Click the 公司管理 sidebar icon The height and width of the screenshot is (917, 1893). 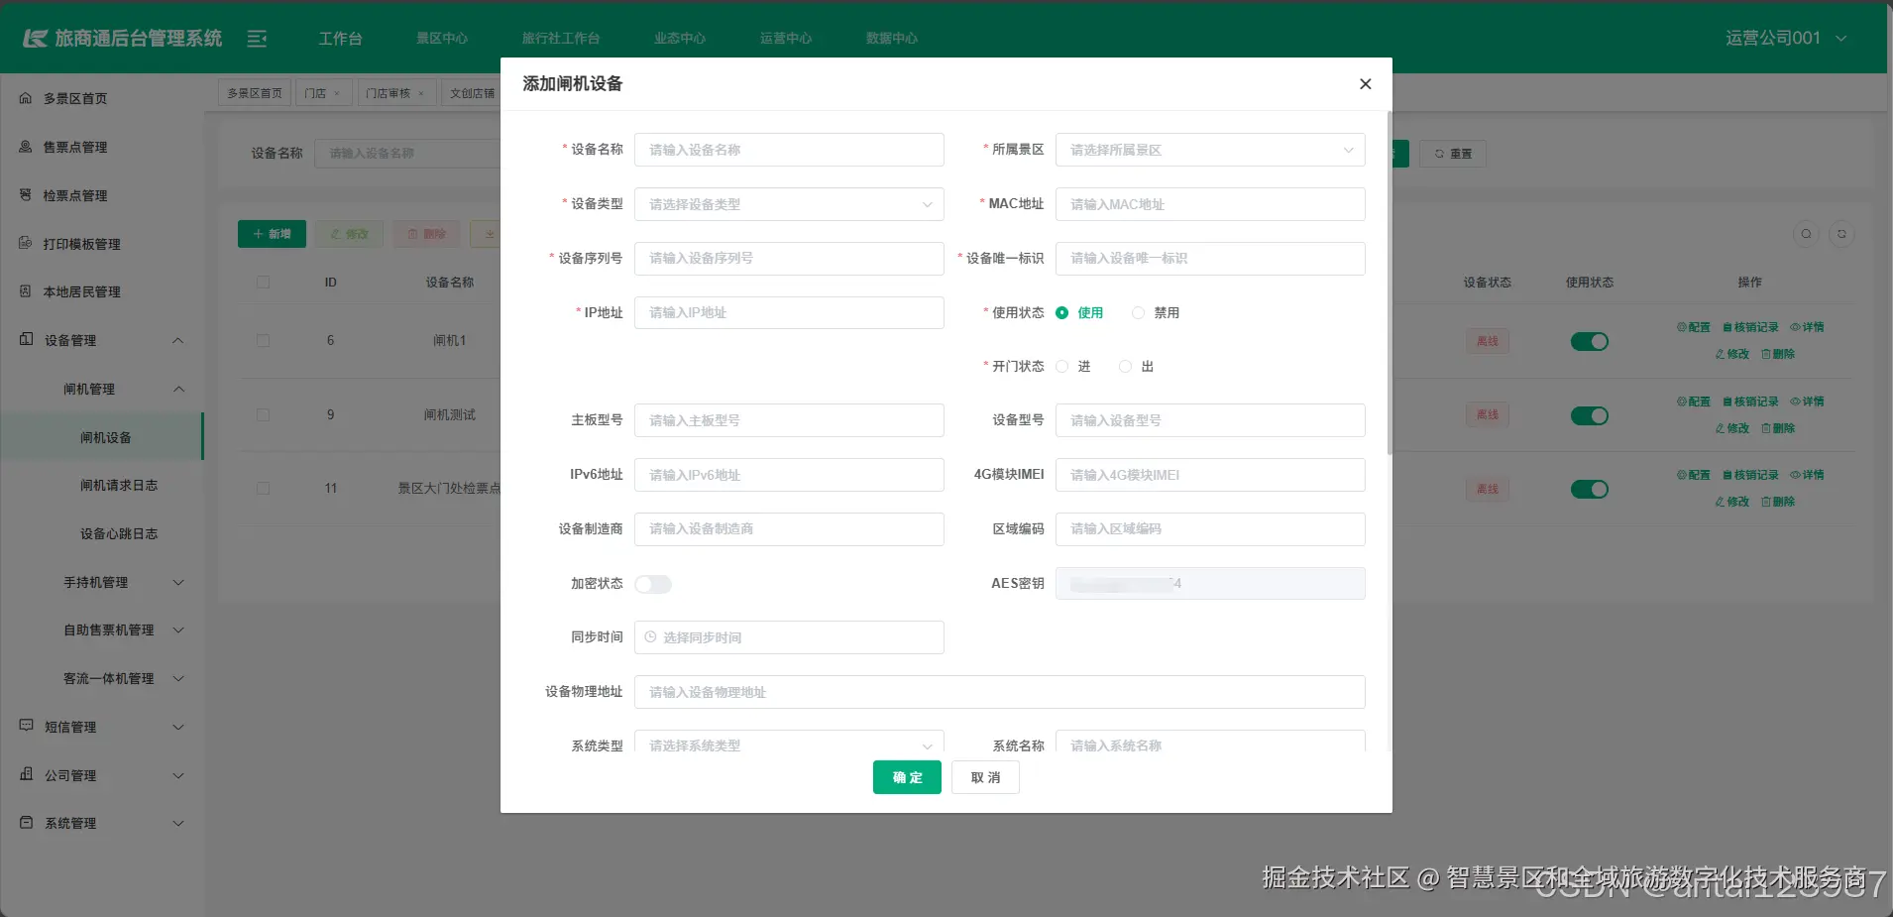[x=27, y=774]
